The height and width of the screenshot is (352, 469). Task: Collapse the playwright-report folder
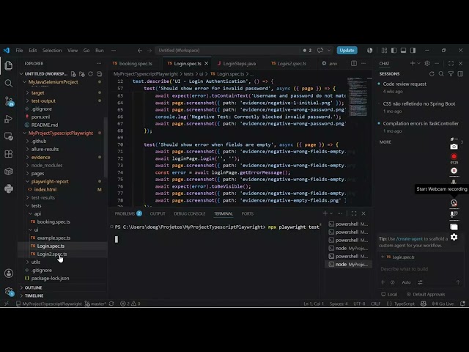28,181
